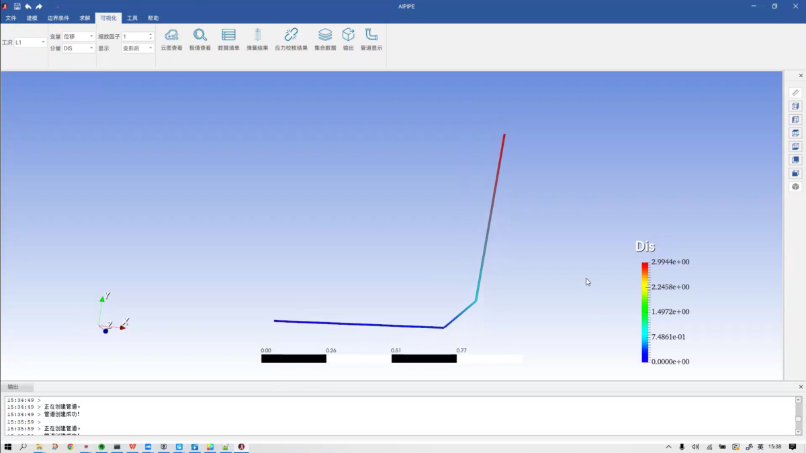Viewport: 806px width, 453px height.
Task: Open the 极值查看 extreme value tool
Action: (x=200, y=40)
